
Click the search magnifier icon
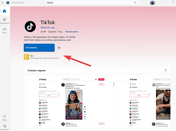(135, 2)
